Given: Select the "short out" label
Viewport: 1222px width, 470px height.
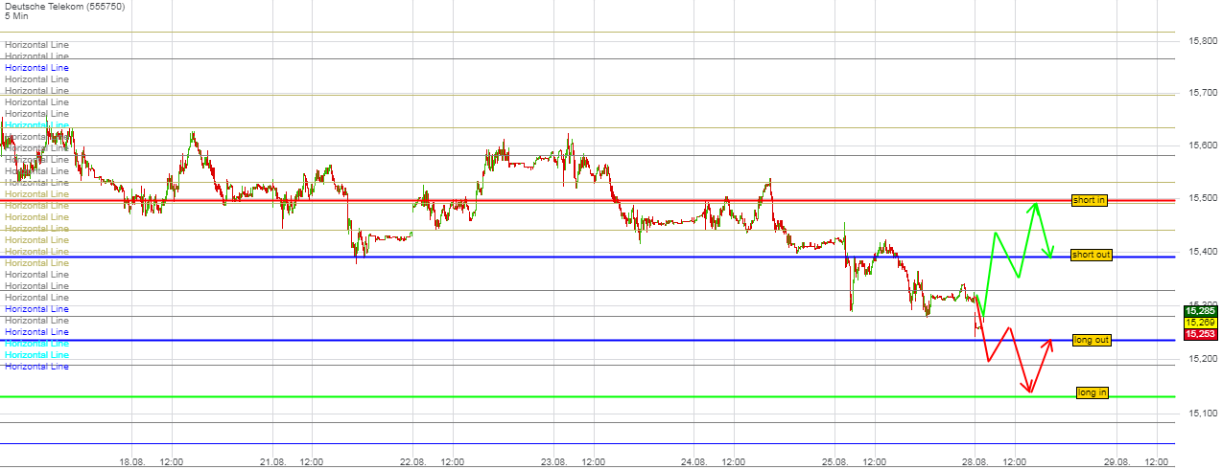Looking at the screenshot, I should point(1092,255).
